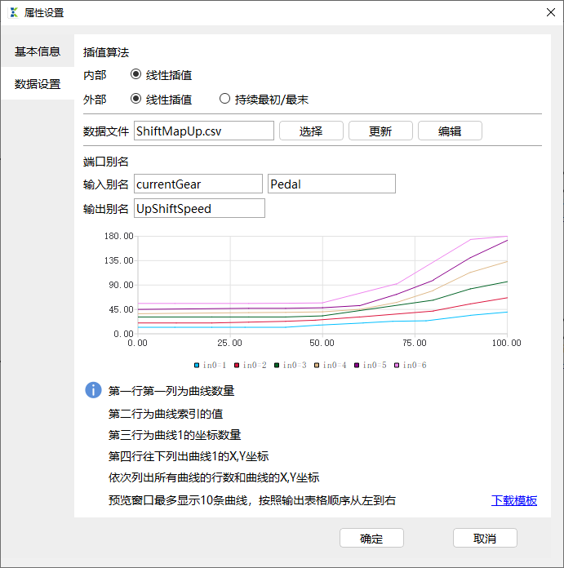Click the 100.00 x-axis label
The width and height of the screenshot is (564, 568).
506,343
